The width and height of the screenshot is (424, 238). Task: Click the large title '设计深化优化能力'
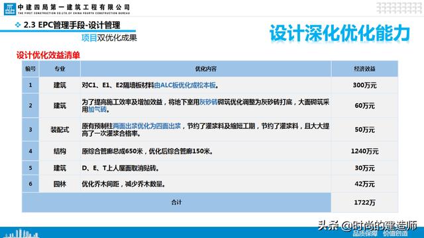click(x=340, y=34)
